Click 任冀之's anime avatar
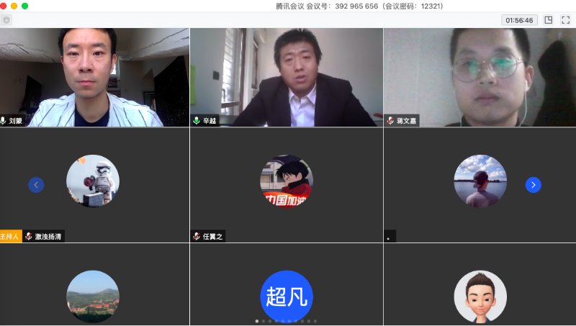 pos(287,181)
